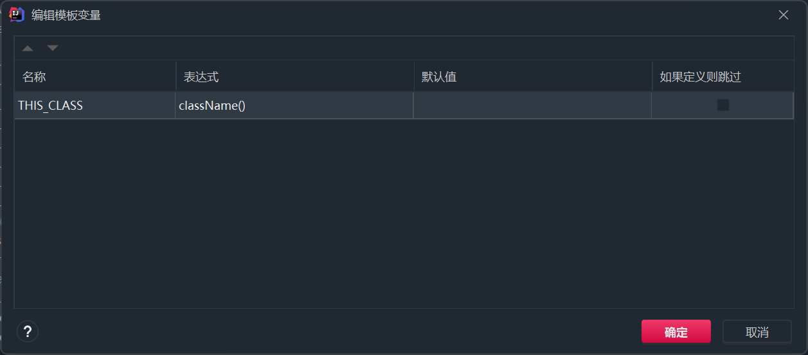Viewport: 808px width, 355px height.
Task: Click the IntelliJ IDEA logo in title bar
Action: pyautogui.click(x=17, y=15)
